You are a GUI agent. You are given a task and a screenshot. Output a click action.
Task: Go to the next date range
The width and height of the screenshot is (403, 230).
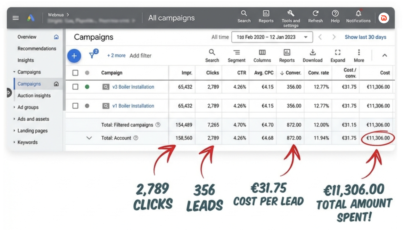[x=334, y=37]
